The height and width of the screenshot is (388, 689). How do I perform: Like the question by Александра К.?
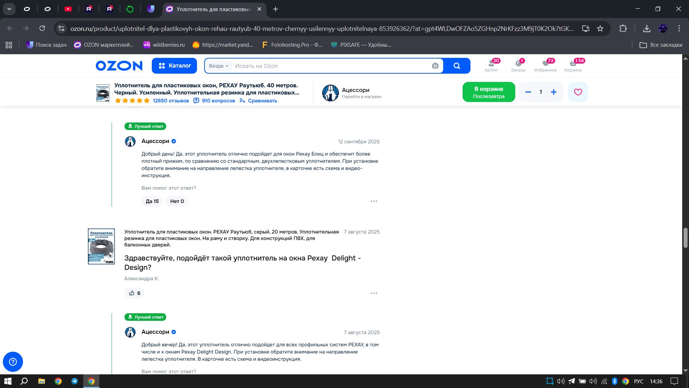point(135,293)
